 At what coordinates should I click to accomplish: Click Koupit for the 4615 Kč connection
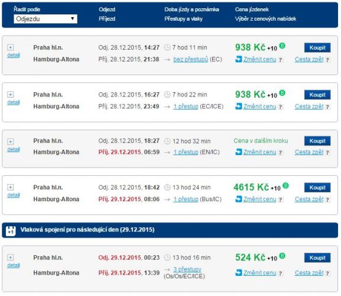coord(317,188)
